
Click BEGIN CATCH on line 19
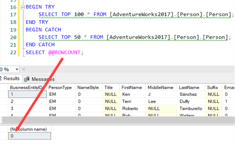click(43, 30)
